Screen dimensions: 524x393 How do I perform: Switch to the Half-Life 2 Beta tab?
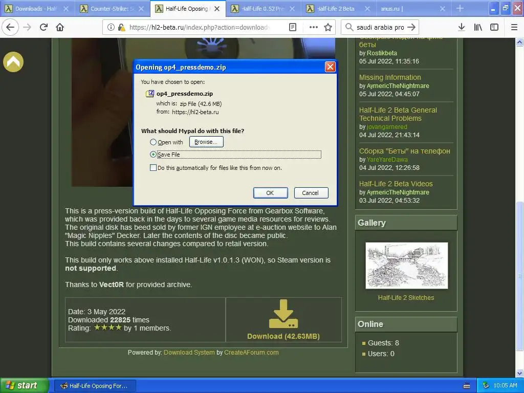[x=339, y=9]
